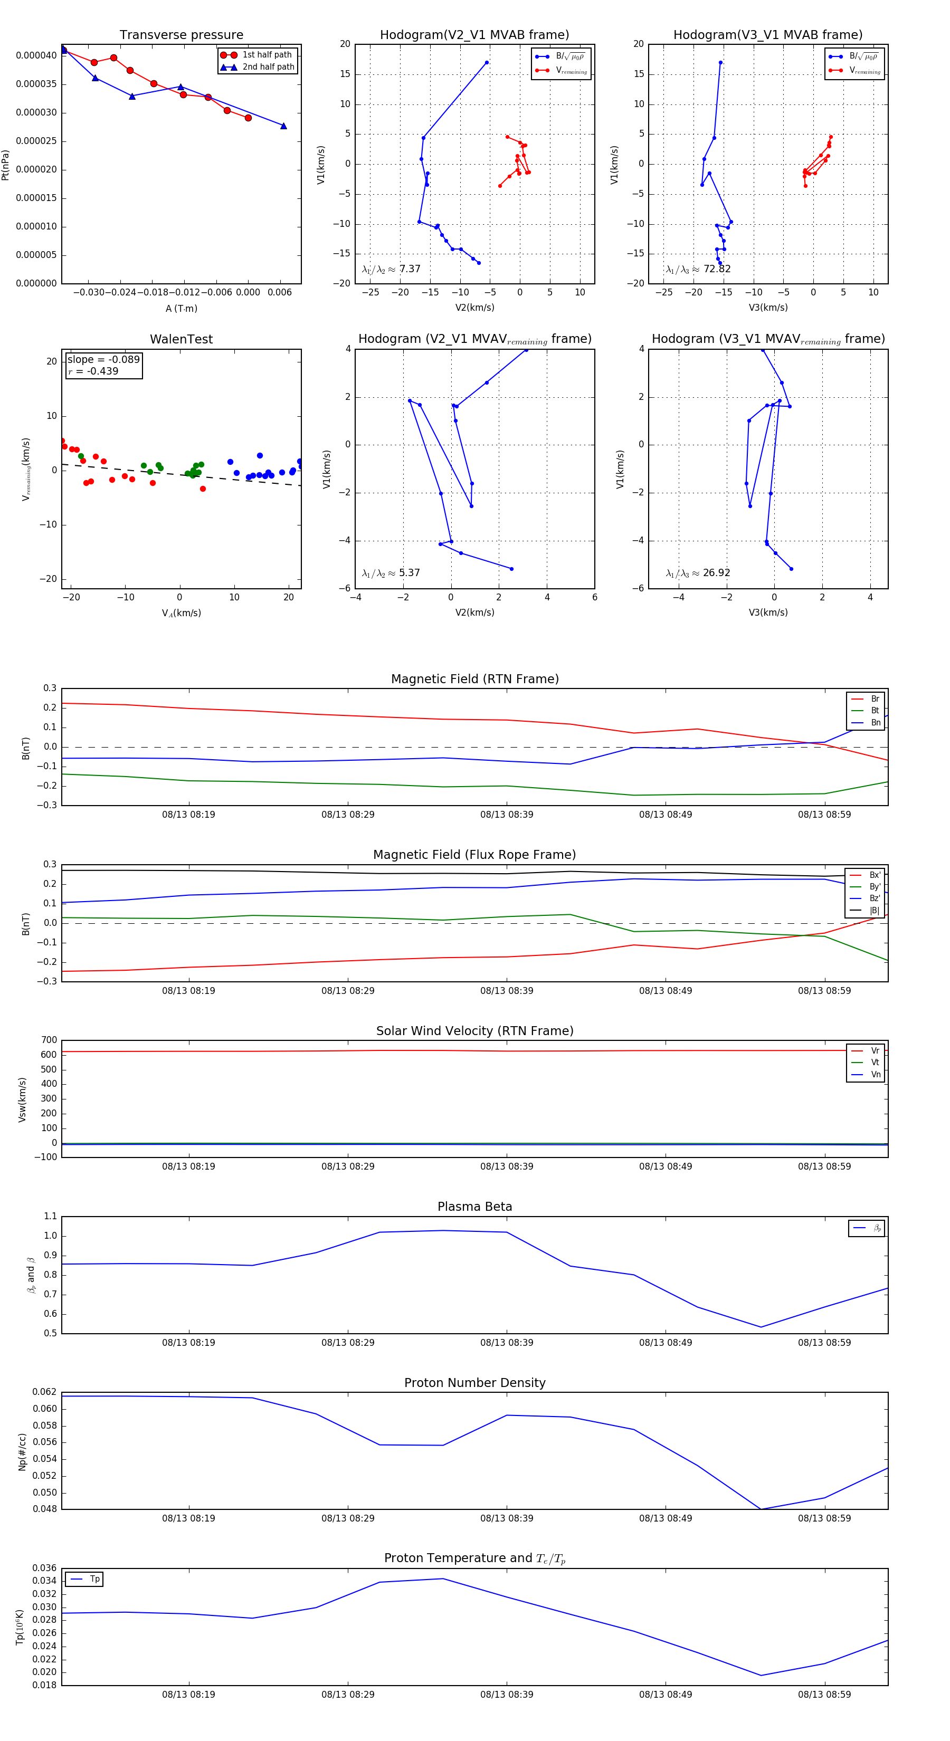This screenshot has width=950, height=1741.
Task: Click the "Transverse pressure" plot title
Action: pyautogui.click(x=181, y=35)
